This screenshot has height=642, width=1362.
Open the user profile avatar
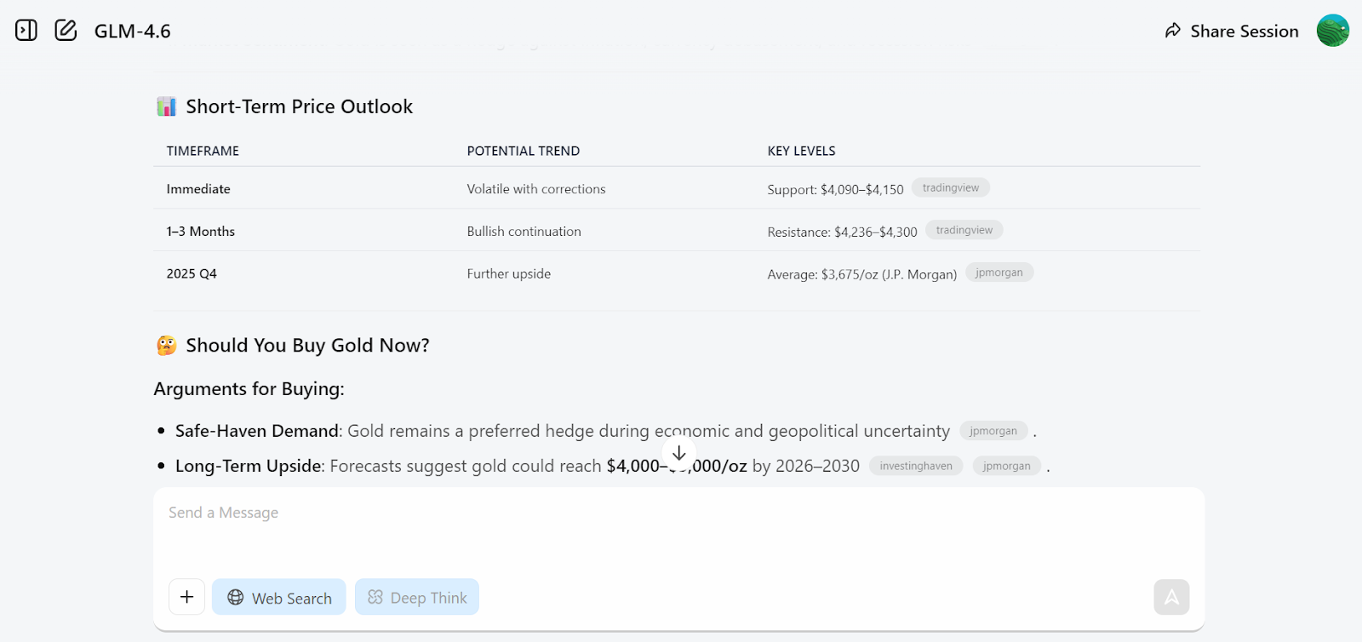1332,31
